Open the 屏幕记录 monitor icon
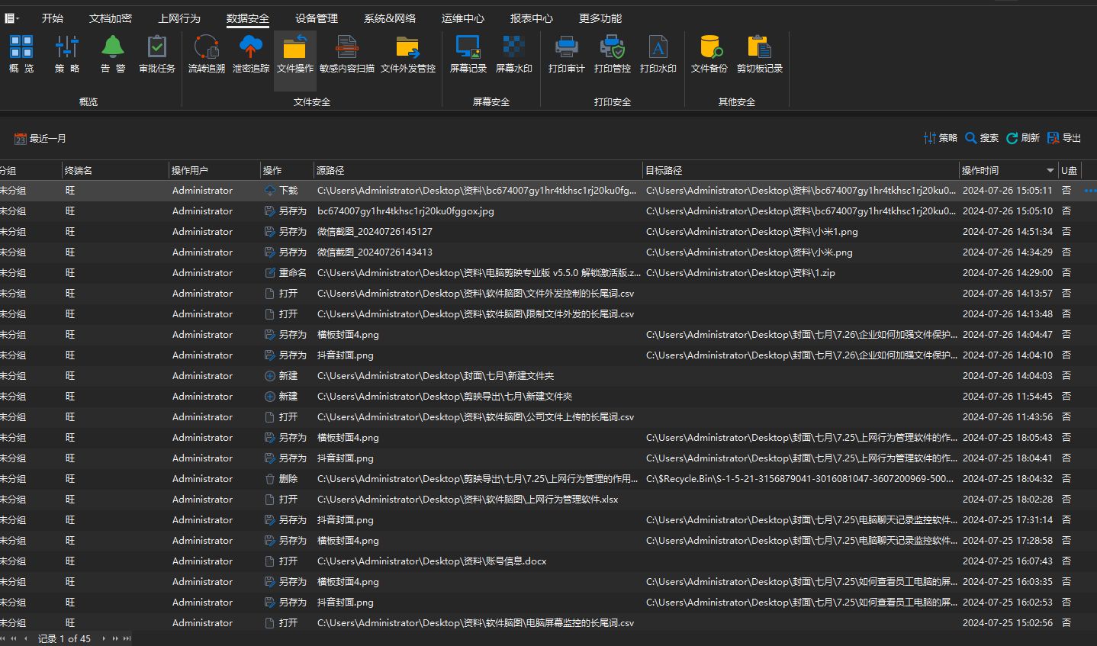The image size is (1097, 646). point(468,54)
